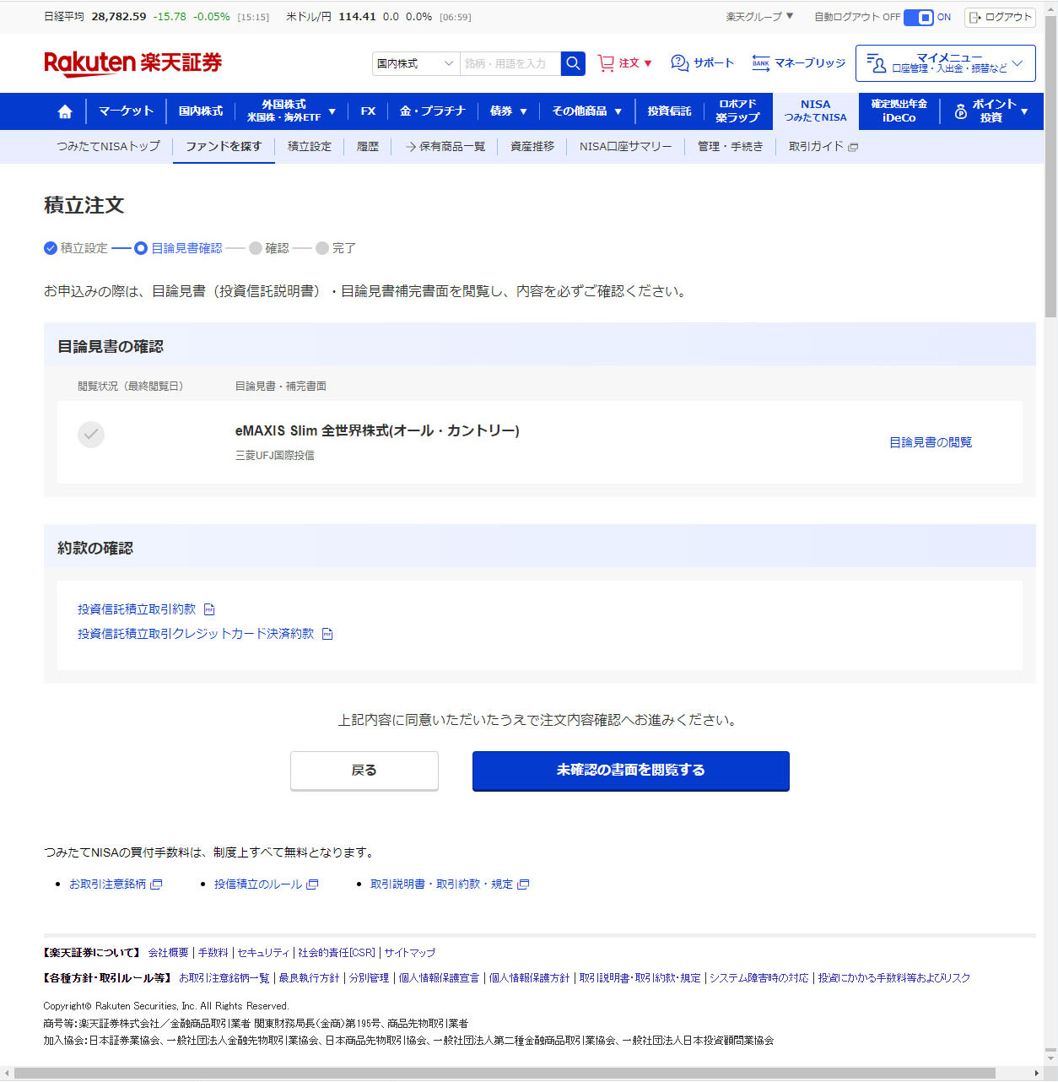The image size is (1058, 1082).
Task: Click the home icon in navigation bar
Action: point(65,111)
